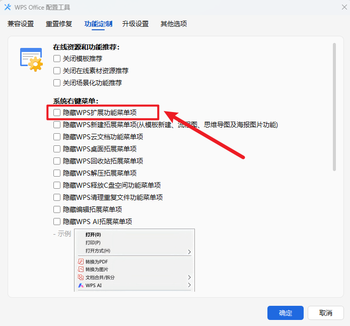Open the 重置修复 tab

point(59,24)
